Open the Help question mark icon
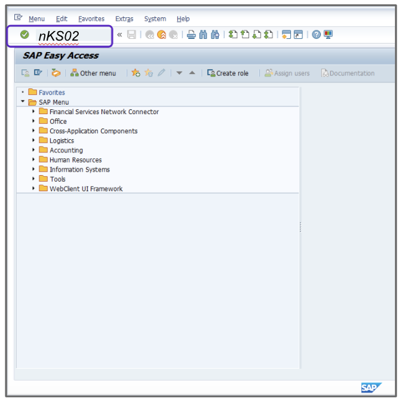 (317, 35)
